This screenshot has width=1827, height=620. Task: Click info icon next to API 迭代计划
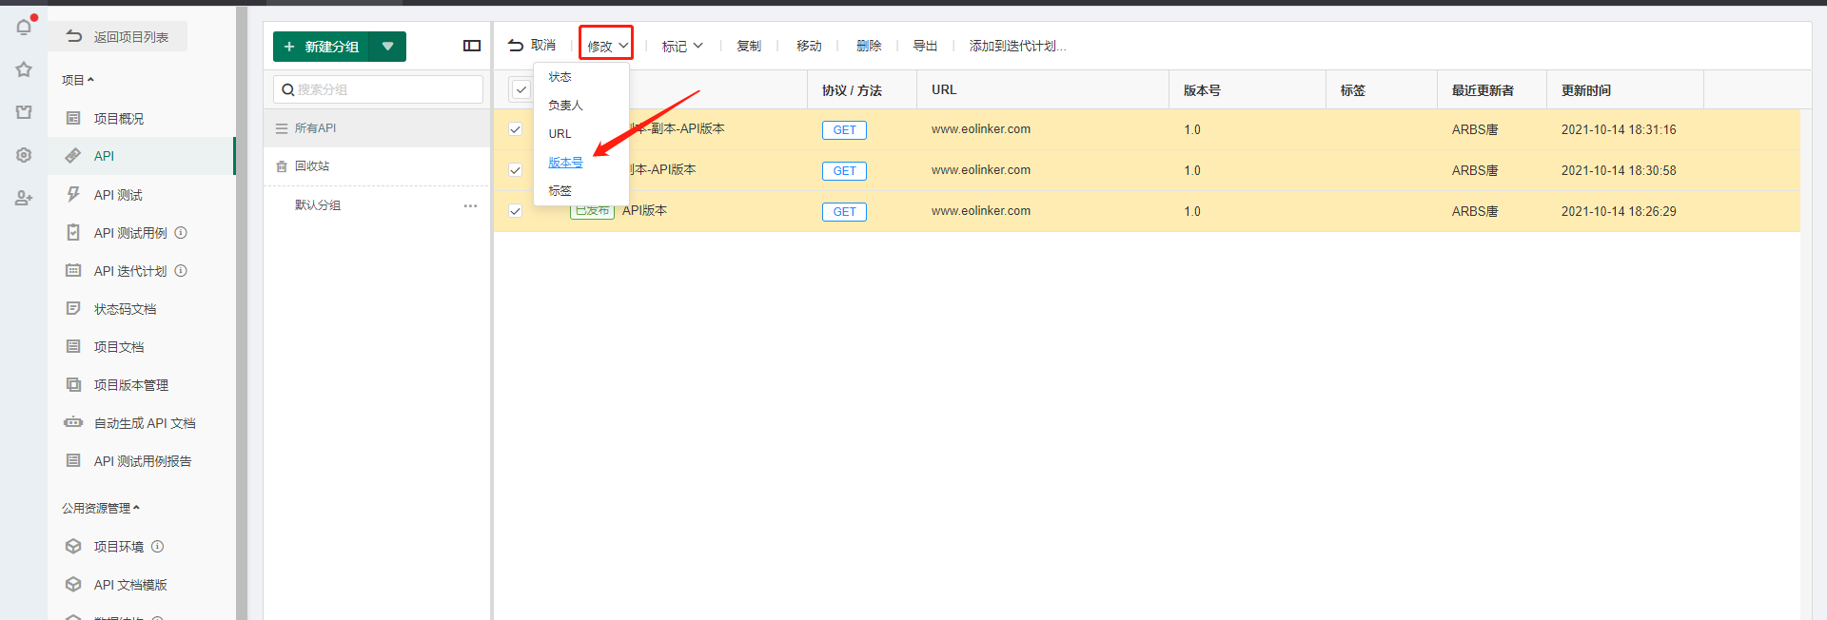181,271
